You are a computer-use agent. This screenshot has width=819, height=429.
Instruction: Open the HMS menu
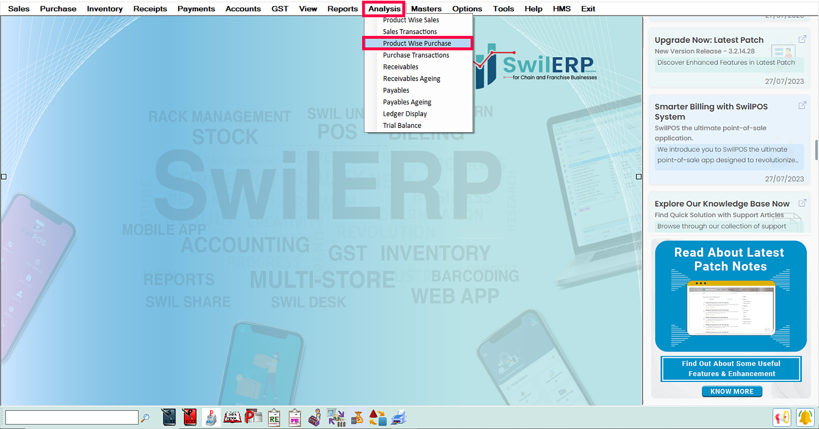tap(562, 9)
